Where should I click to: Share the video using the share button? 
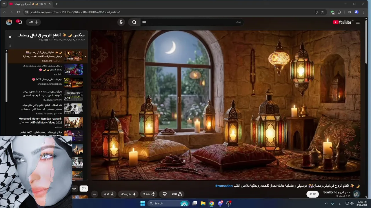pyautogui.click(x=149, y=194)
